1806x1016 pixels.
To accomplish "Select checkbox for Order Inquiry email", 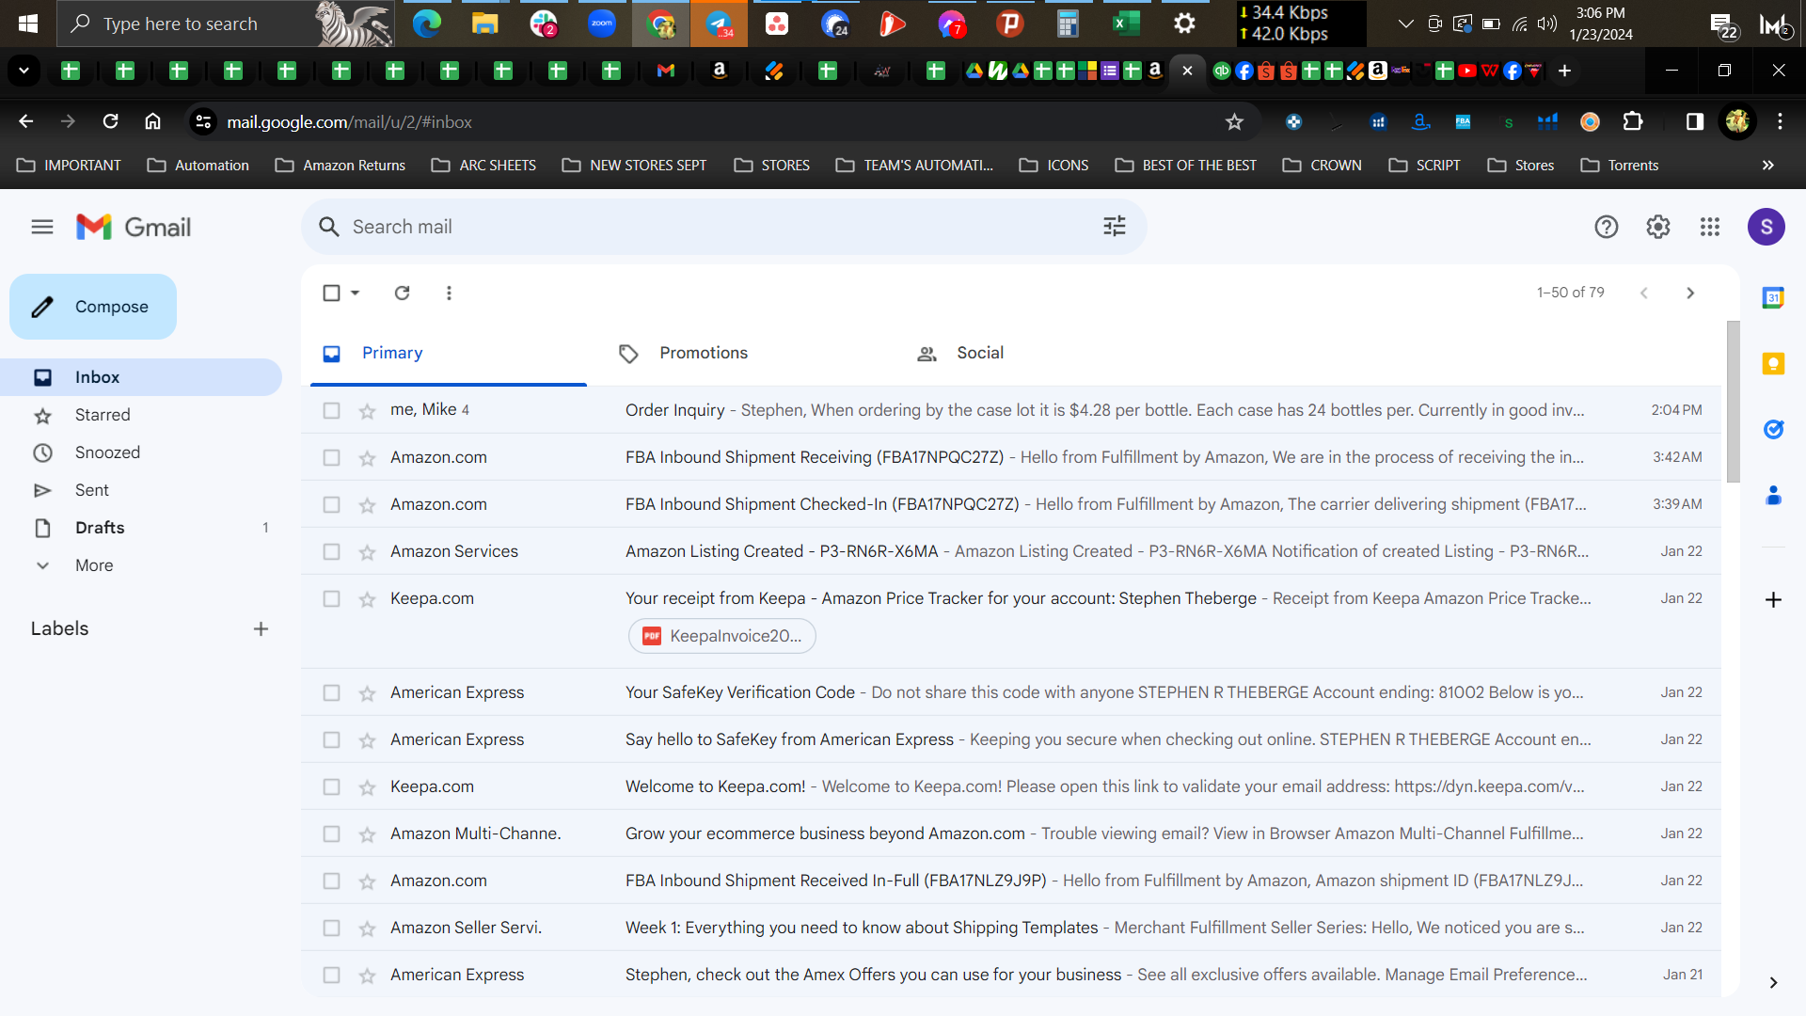I will pyautogui.click(x=331, y=410).
